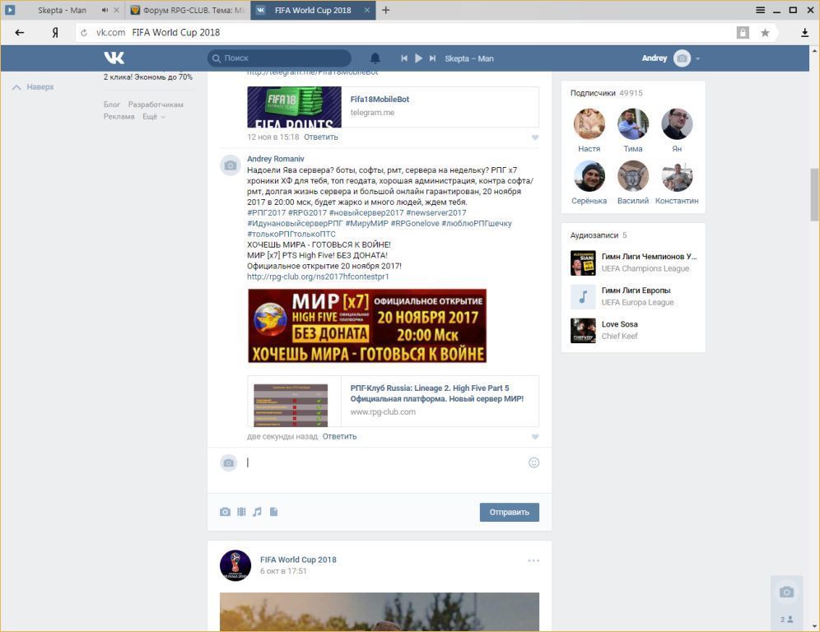Click the Отправить send button
Screen dimensions: 820x632
coord(509,513)
